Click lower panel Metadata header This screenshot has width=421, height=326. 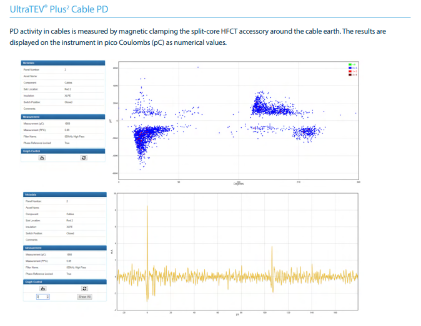point(65,194)
